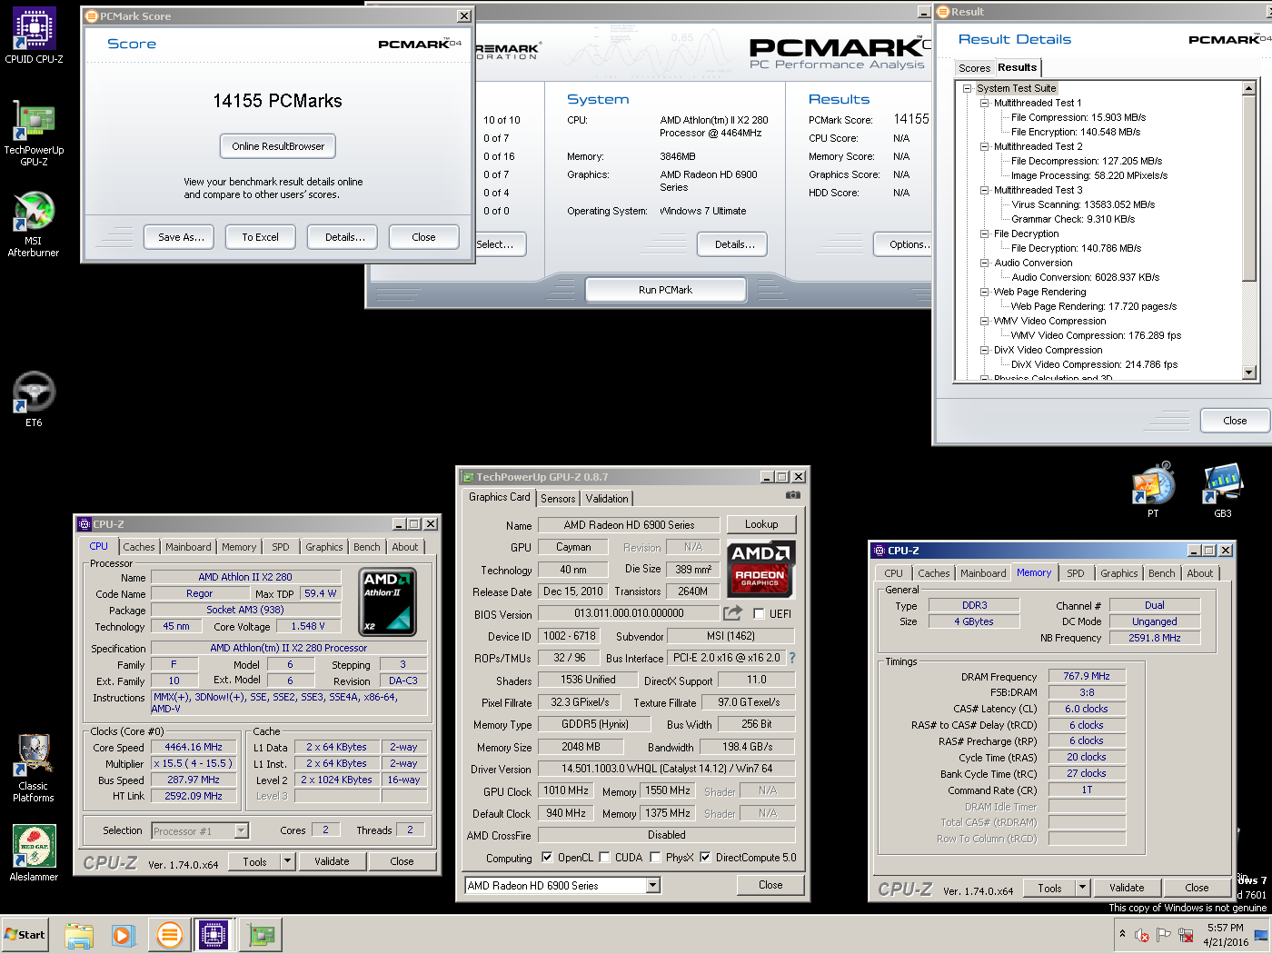The height and width of the screenshot is (954, 1272).
Task: Switch to CPU-Z purple chip taskbar icon
Action: tap(214, 935)
